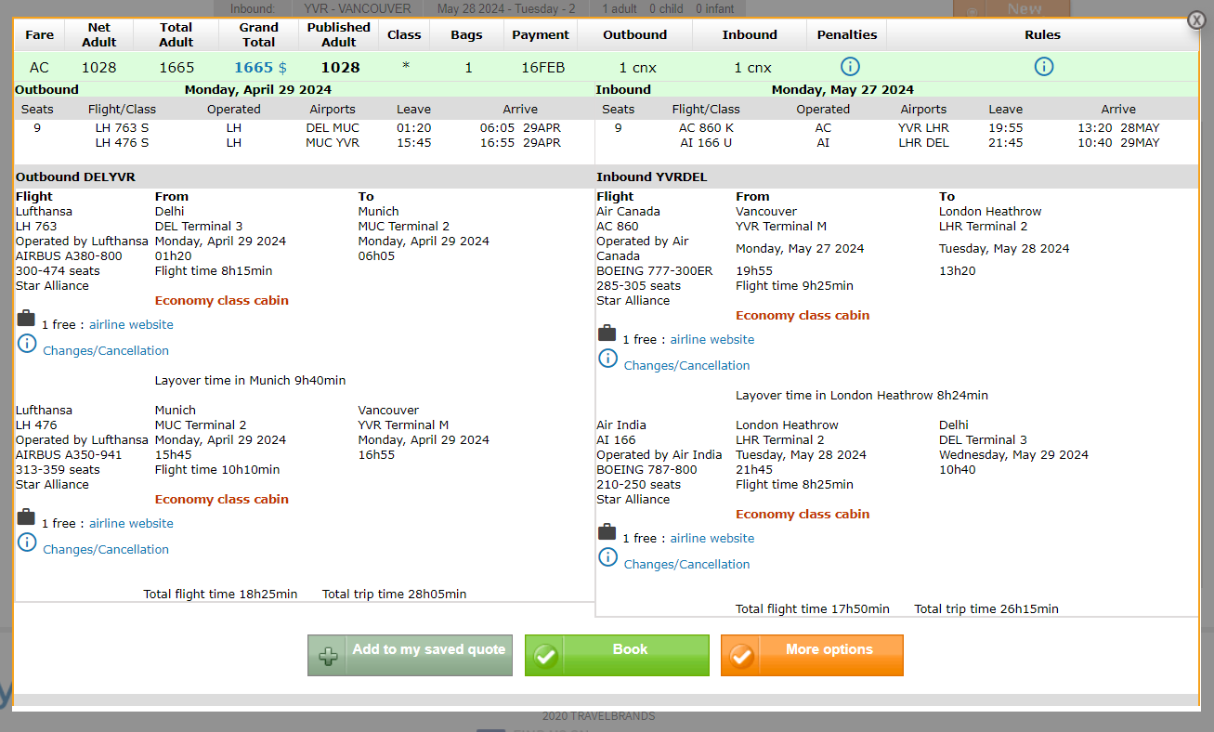1214x732 pixels.
Task: Open Changes/Cancellation link for LH 476
Action: (106, 550)
